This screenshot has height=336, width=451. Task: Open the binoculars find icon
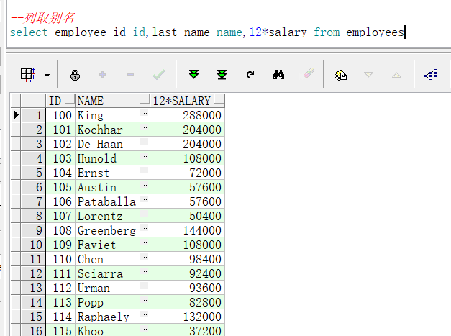(x=278, y=75)
